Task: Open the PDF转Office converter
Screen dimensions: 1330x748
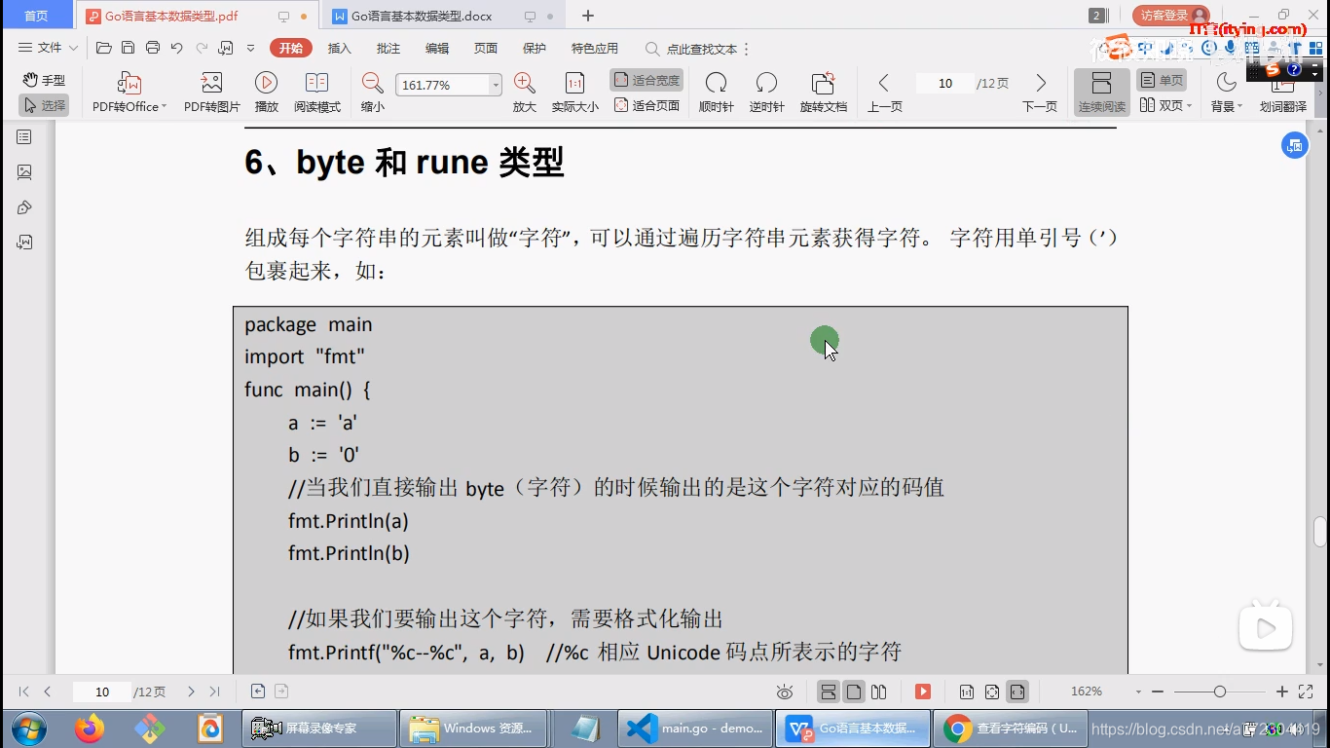Action: click(x=129, y=93)
